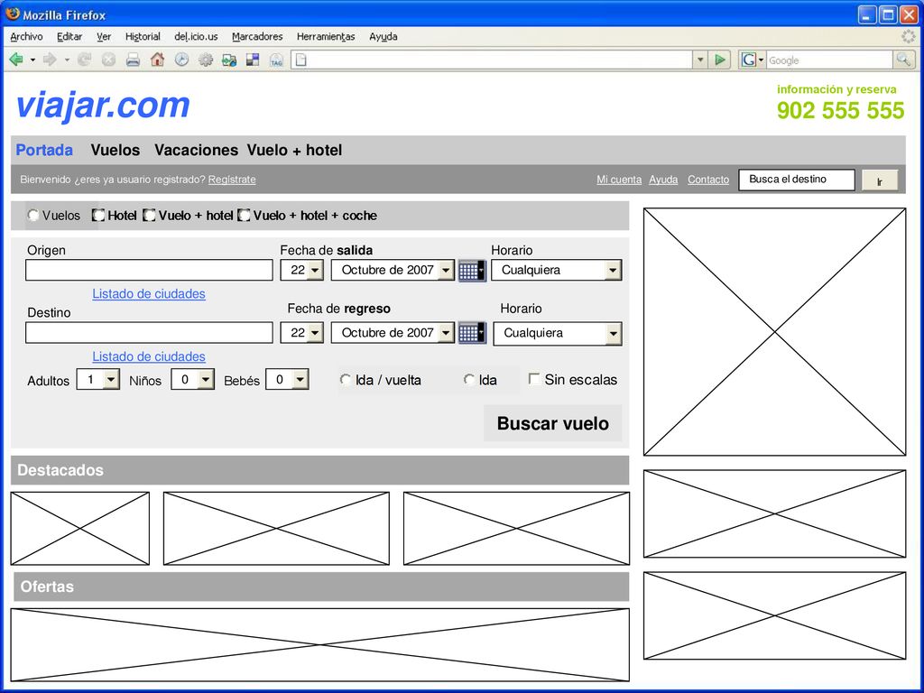The height and width of the screenshot is (693, 924).
Task: Click the Firefox logo in title bar
Action: [x=13, y=14]
